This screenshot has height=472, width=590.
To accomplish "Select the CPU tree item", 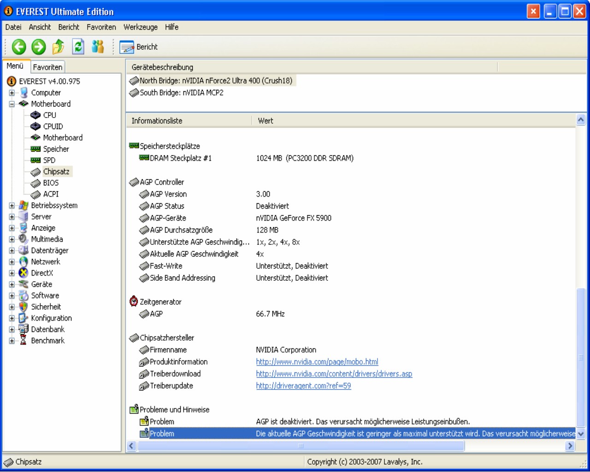I will click(49, 115).
